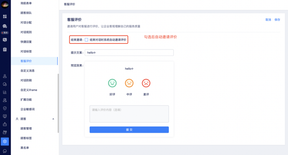Open the clipboard tickets icon
The height and width of the screenshot is (155, 288).
5,49
